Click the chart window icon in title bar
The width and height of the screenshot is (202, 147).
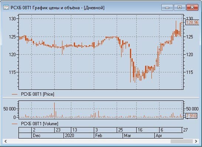[6, 8]
